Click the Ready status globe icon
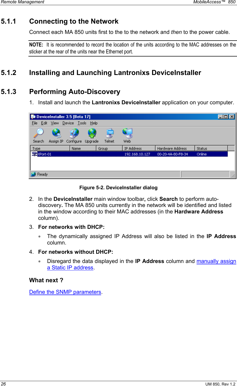 click(x=34, y=174)
